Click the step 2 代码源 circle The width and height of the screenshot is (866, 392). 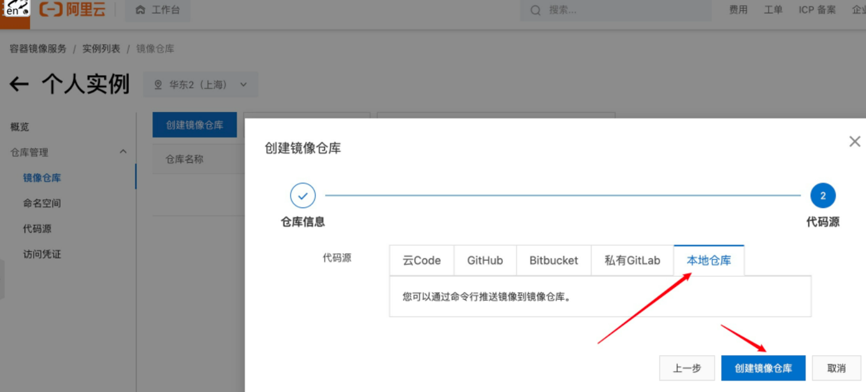(x=823, y=196)
